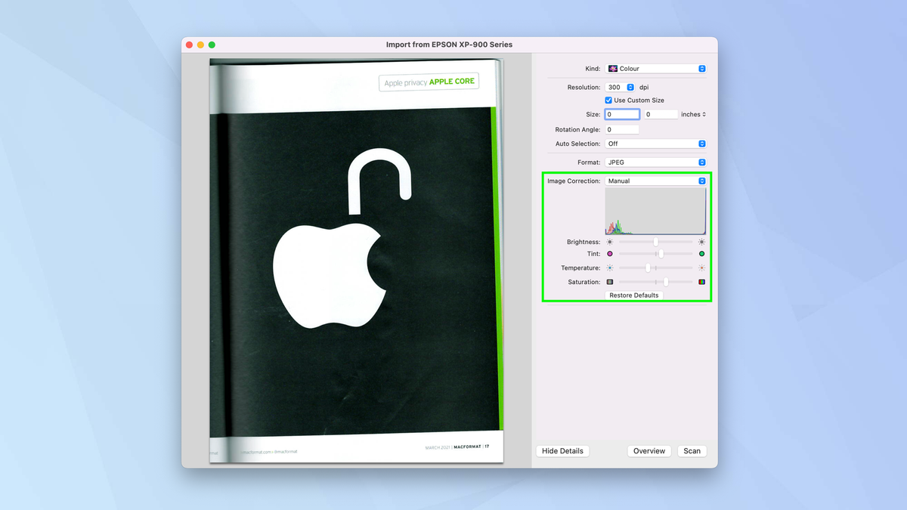Select the magenta tint dot icon
The image size is (907, 510).
coord(609,254)
